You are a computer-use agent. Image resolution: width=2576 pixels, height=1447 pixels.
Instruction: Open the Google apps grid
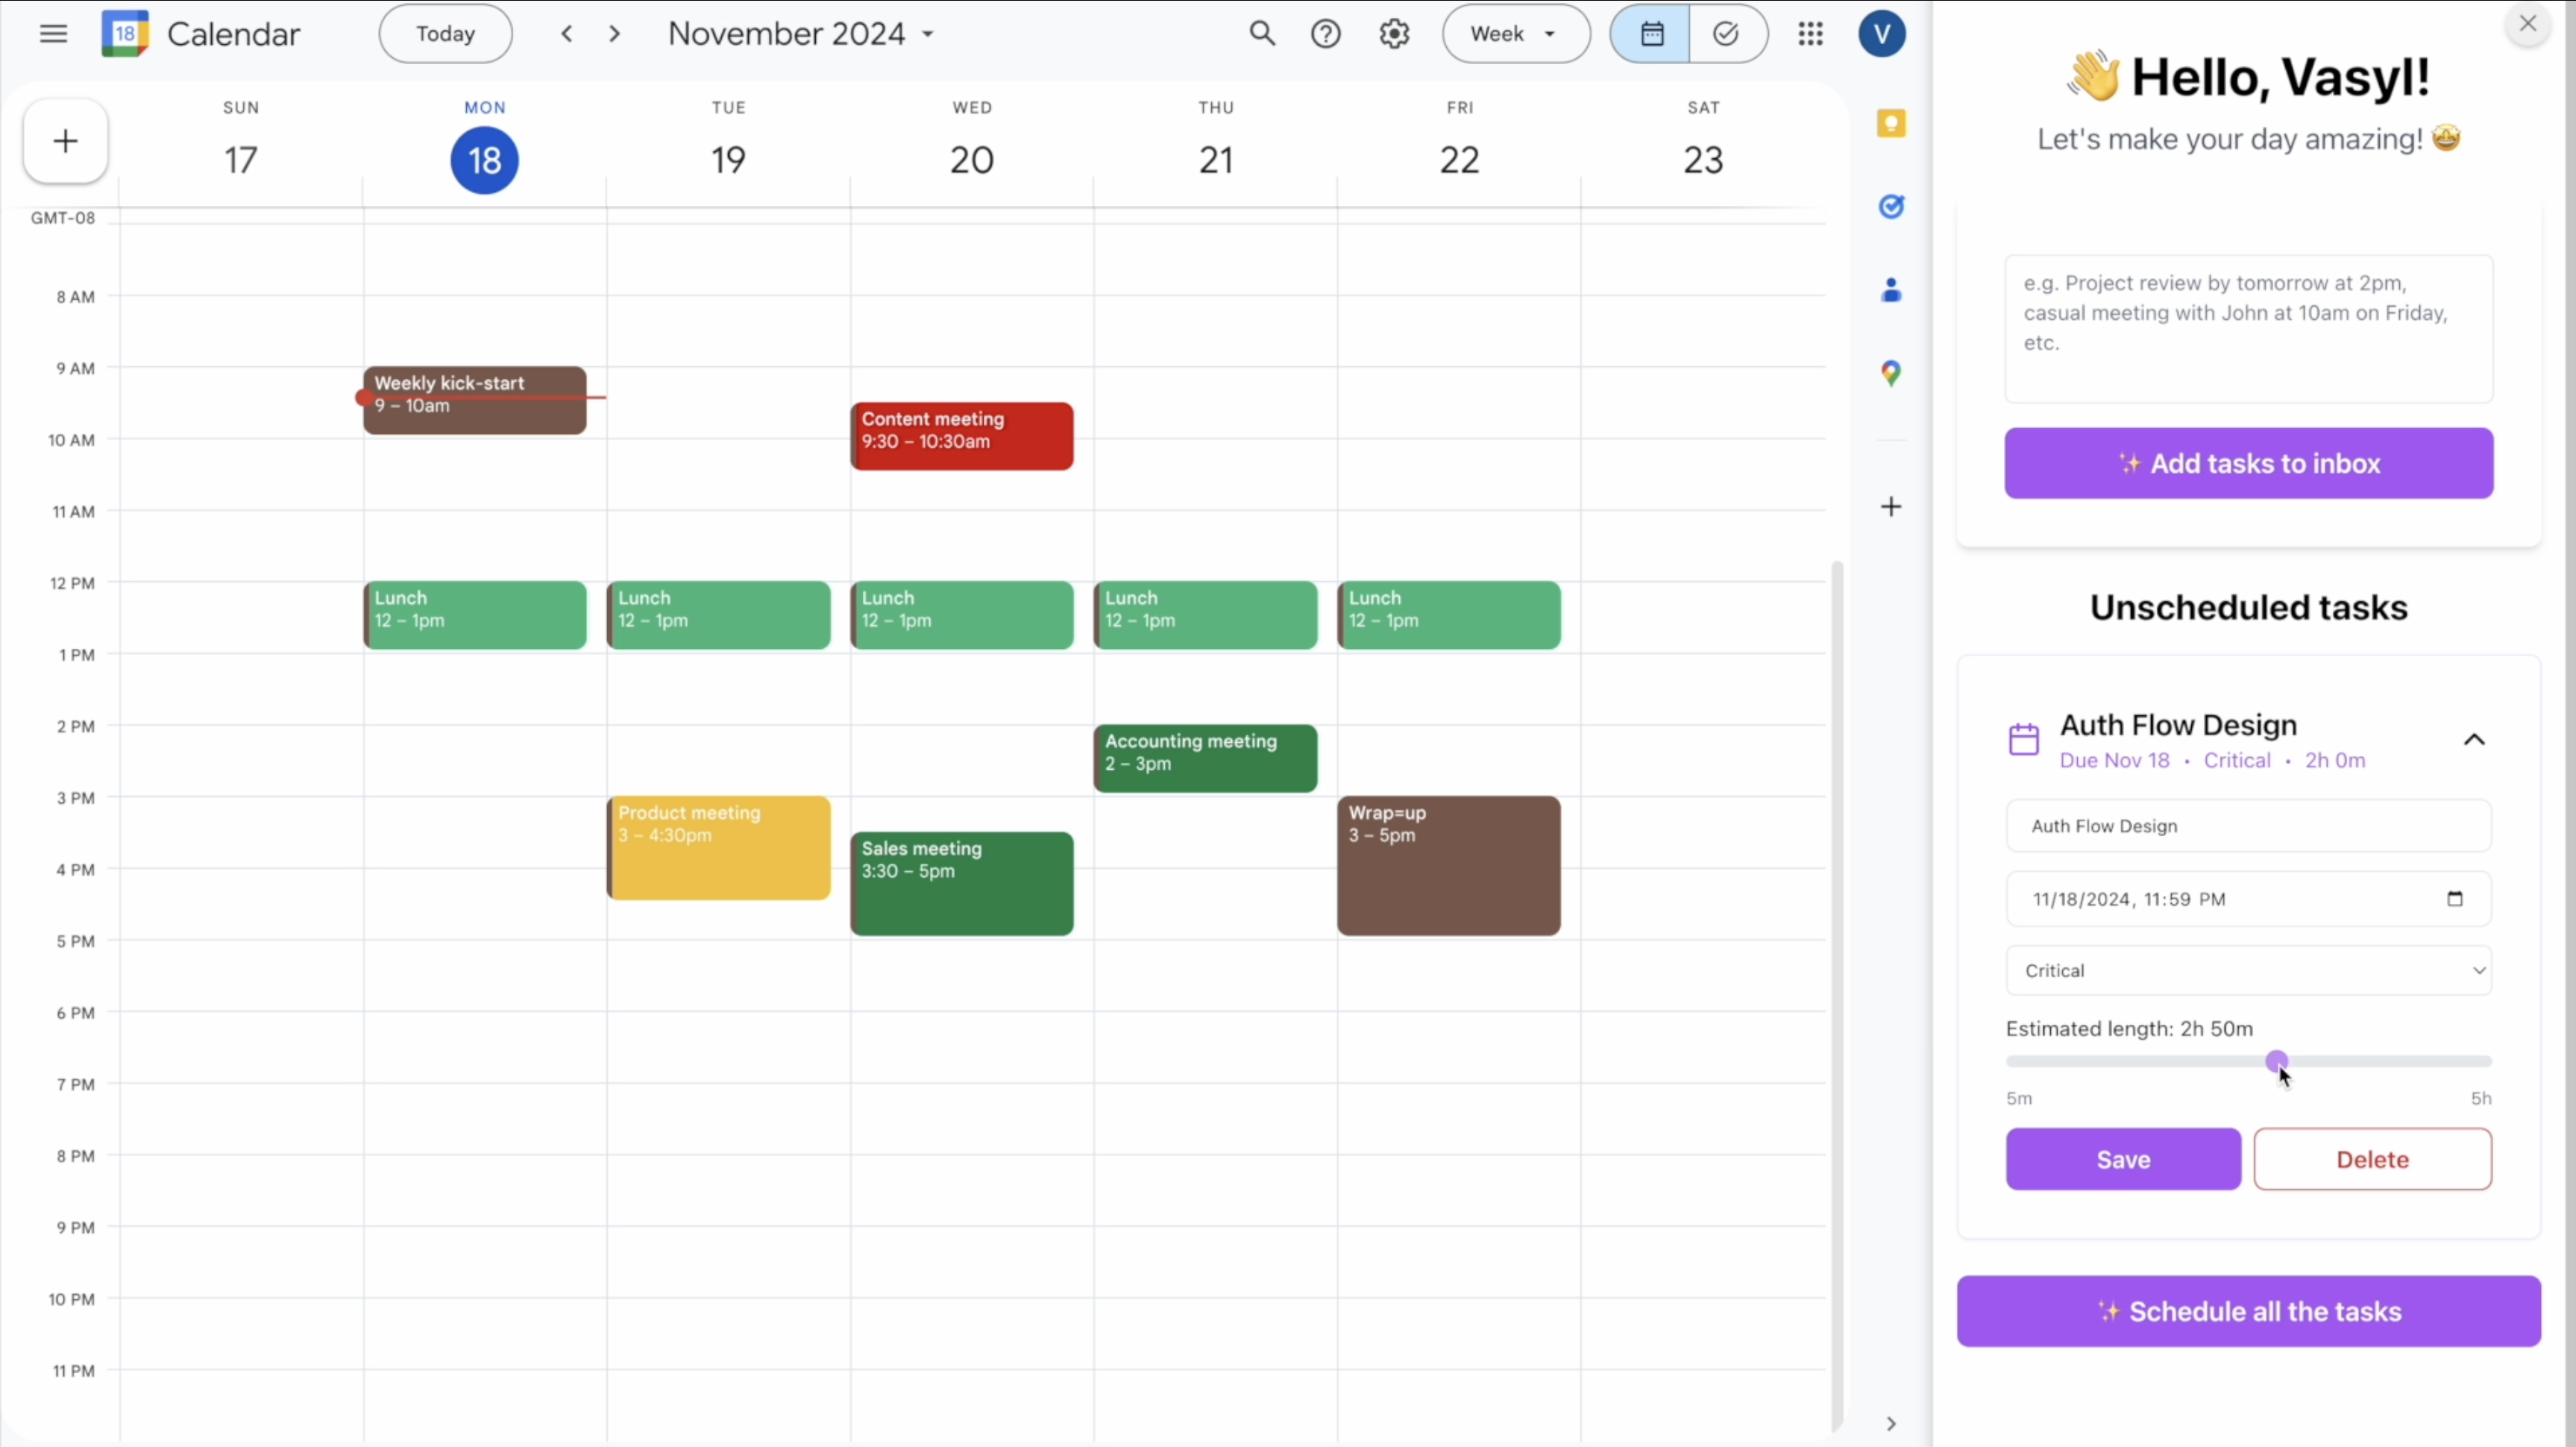pyautogui.click(x=1810, y=34)
